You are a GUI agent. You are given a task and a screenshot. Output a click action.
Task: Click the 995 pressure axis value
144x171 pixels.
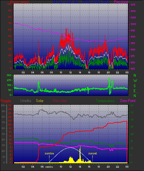click(133, 31)
